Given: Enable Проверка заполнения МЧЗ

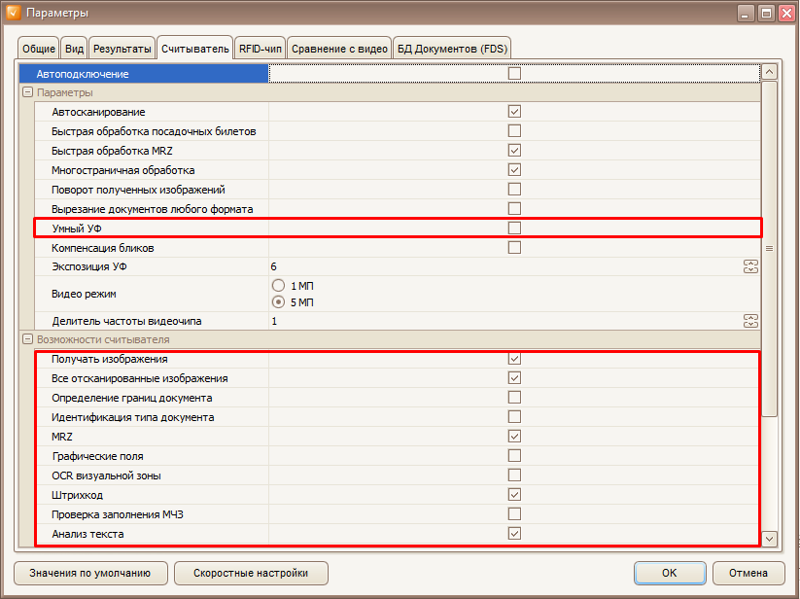Looking at the screenshot, I should pos(514,513).
